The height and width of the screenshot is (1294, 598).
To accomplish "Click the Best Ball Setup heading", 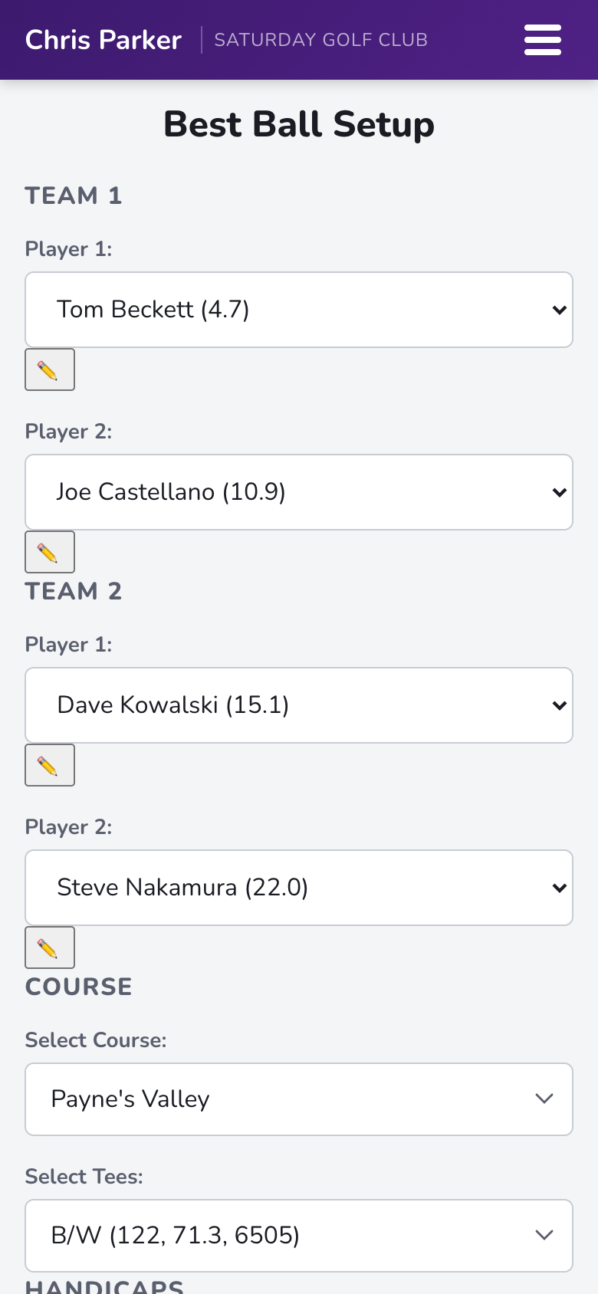I will pos(299,124).
